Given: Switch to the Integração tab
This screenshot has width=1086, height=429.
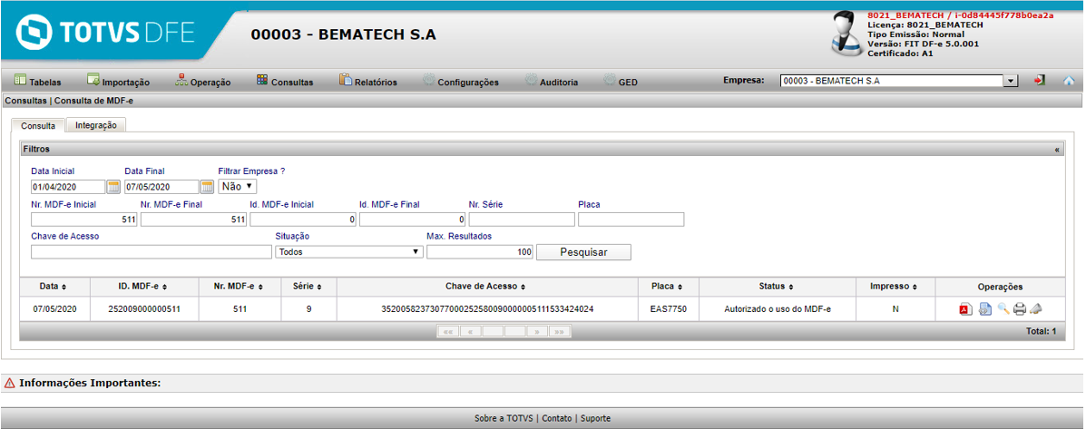Looking at the screenshot, I should [96, 125].
